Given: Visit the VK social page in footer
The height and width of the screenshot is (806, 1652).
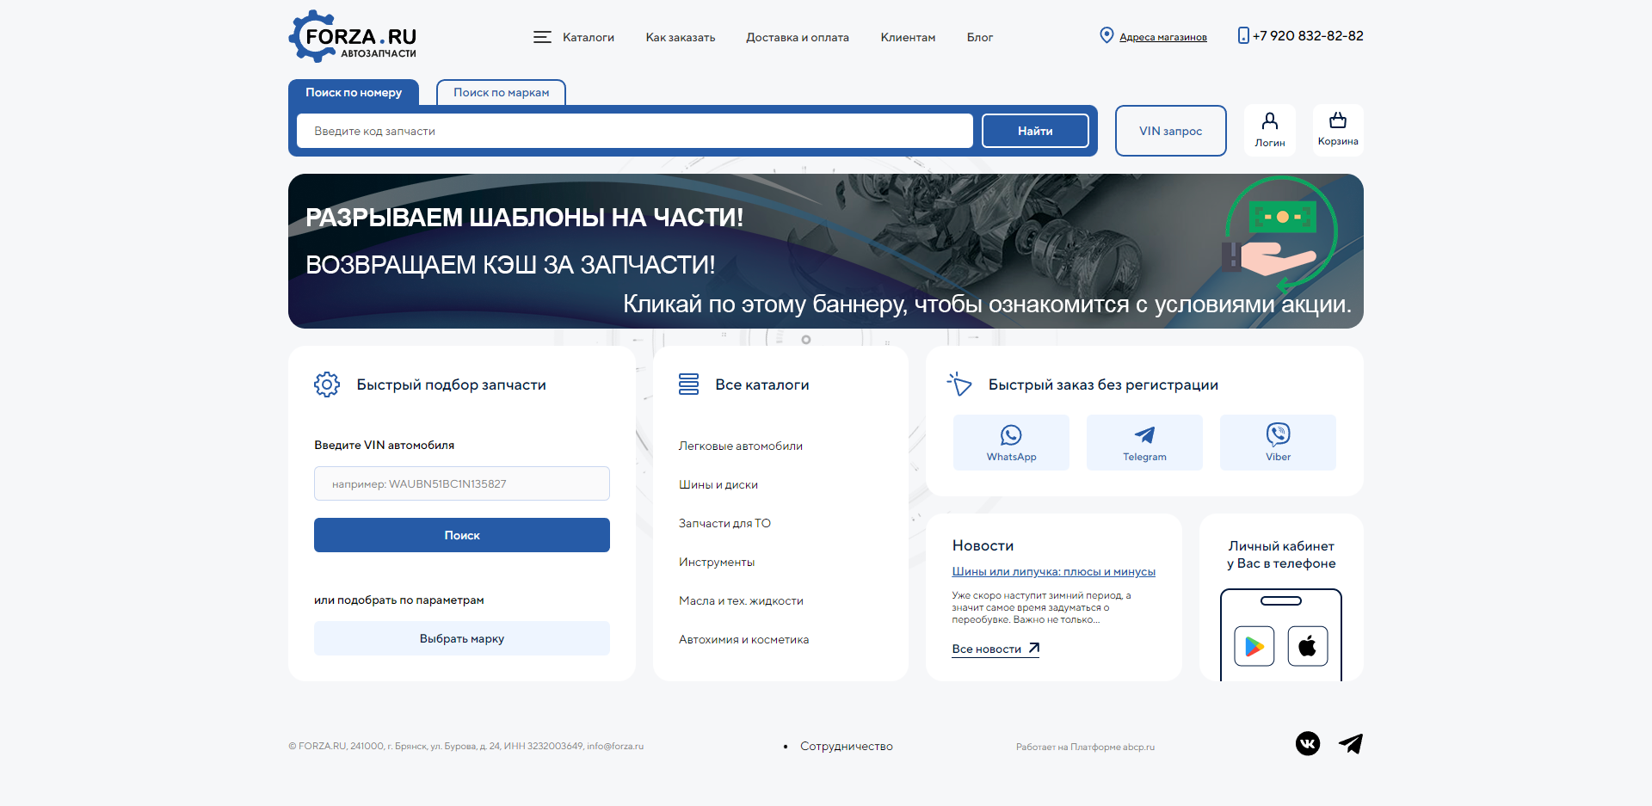Looking at the screenshot, I should tap(1308, 743).
